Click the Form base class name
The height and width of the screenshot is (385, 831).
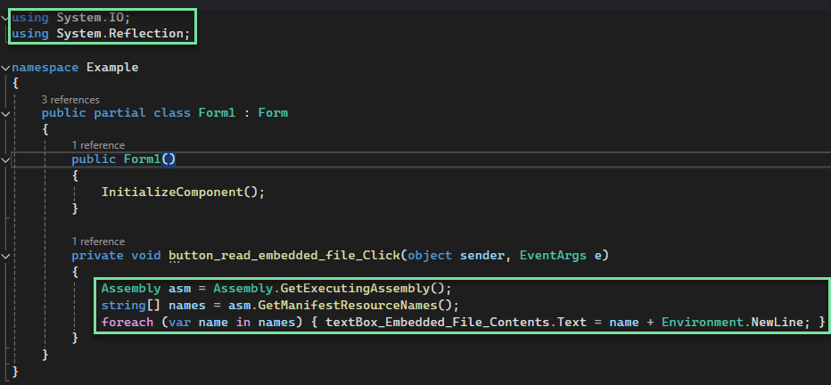273,113
